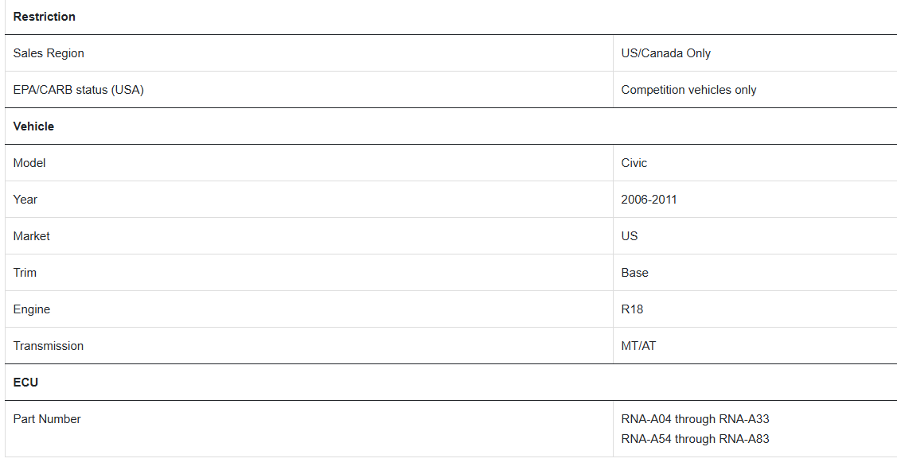Viewport: 897px width, 474px height.
Task: Select the Trim row label
Action: (25, 273)
